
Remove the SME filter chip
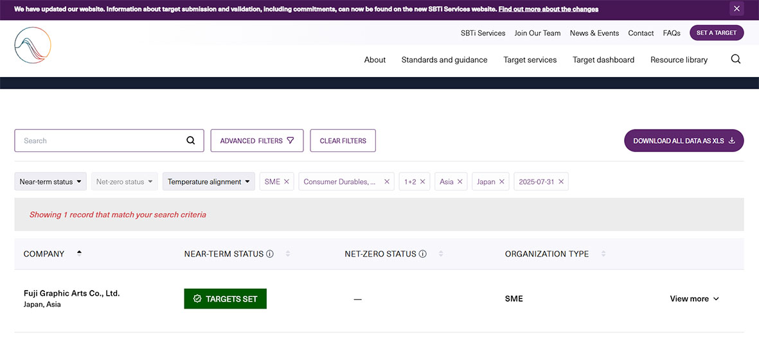287,182
